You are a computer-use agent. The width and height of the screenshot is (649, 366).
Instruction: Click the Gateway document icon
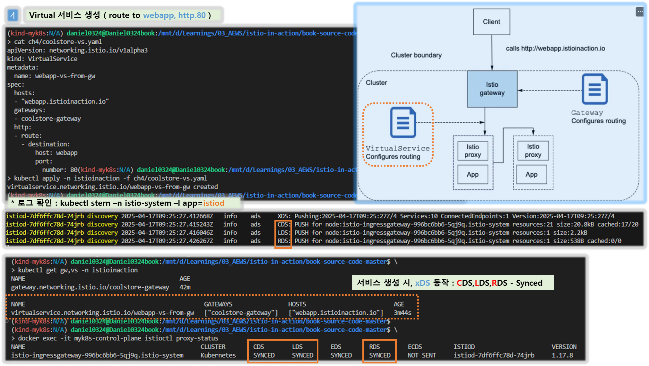click(594, 89)
